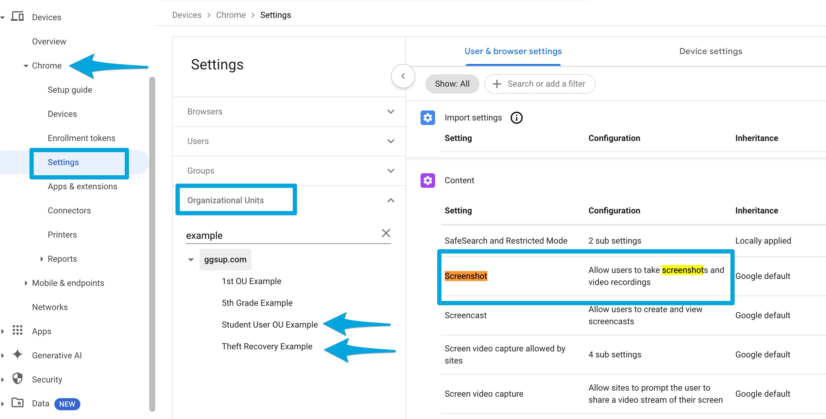Screen dimensions: 826x419
Task: Expand the Users section chevron
Action: [391, 141]
